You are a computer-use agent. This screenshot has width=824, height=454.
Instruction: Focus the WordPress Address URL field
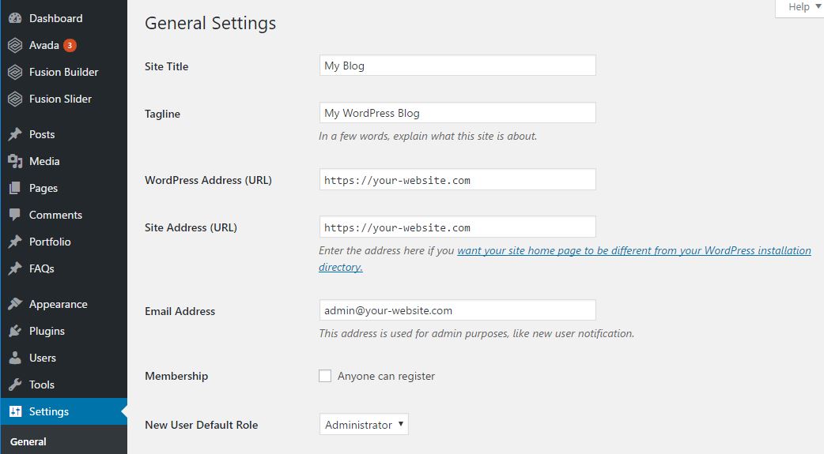tap(458, 179)
